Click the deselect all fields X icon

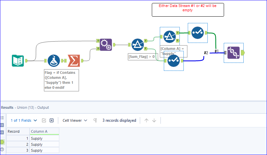point(51,120)
